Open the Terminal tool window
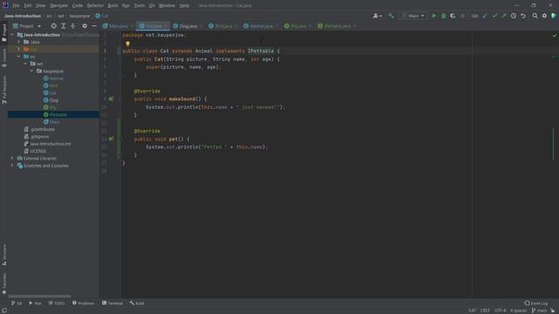Image resolution: width=559 pixels, height=314 pixels. tap(113, 304)
